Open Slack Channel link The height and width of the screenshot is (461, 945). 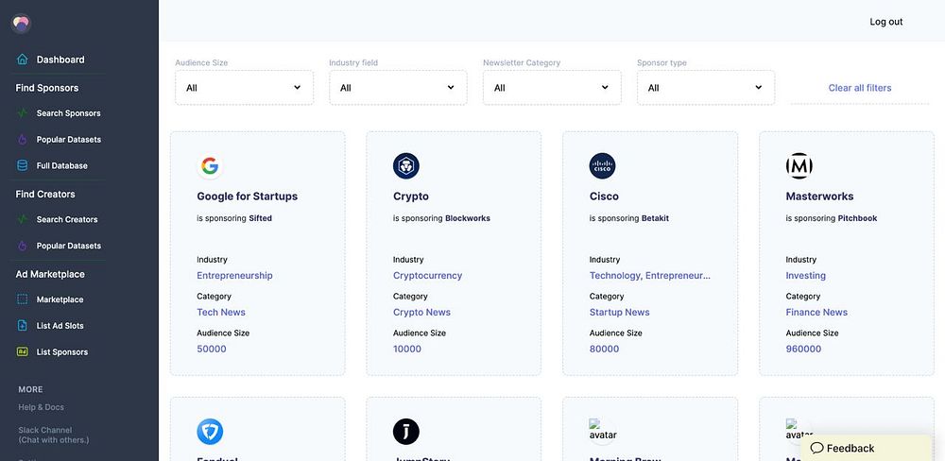click(x=54, y=435)
